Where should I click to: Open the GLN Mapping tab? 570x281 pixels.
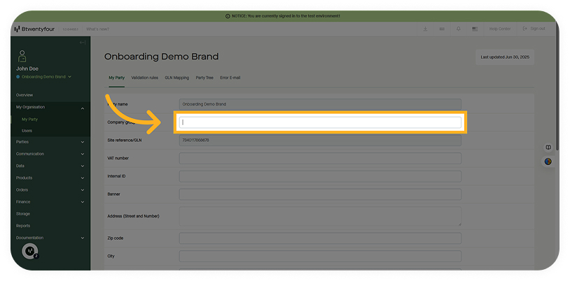176,78
